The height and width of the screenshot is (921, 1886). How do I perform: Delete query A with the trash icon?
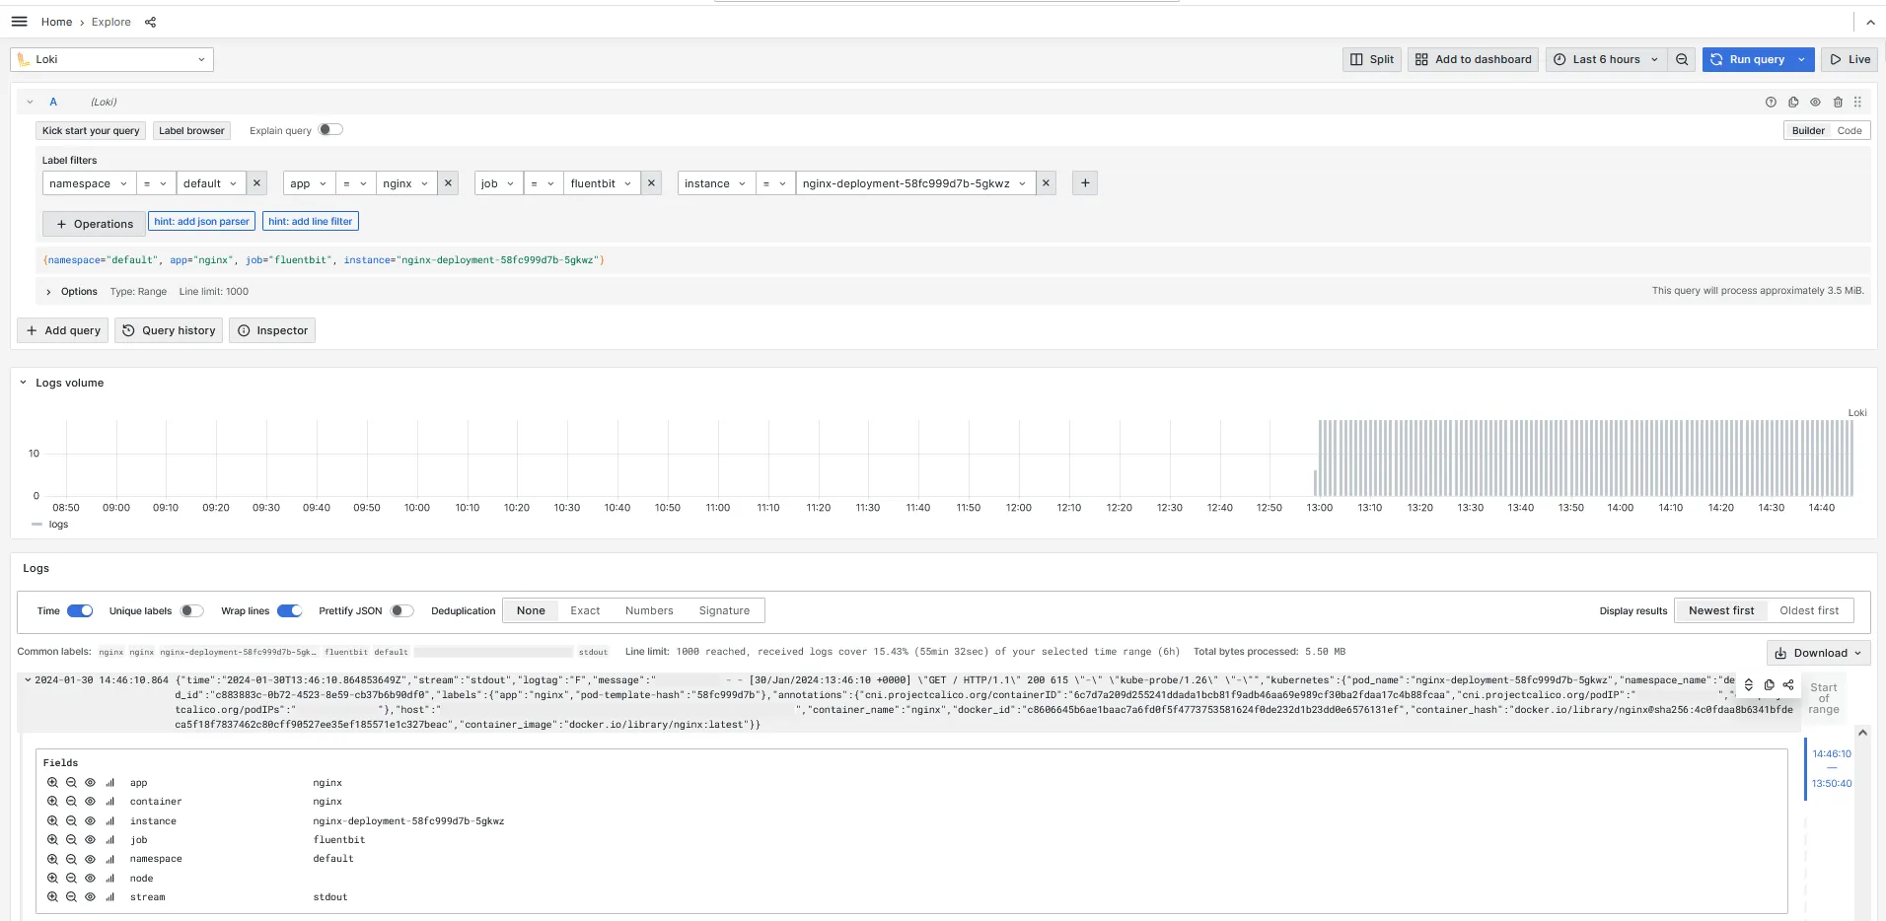pyautogui.click(x=1838, y=103)
